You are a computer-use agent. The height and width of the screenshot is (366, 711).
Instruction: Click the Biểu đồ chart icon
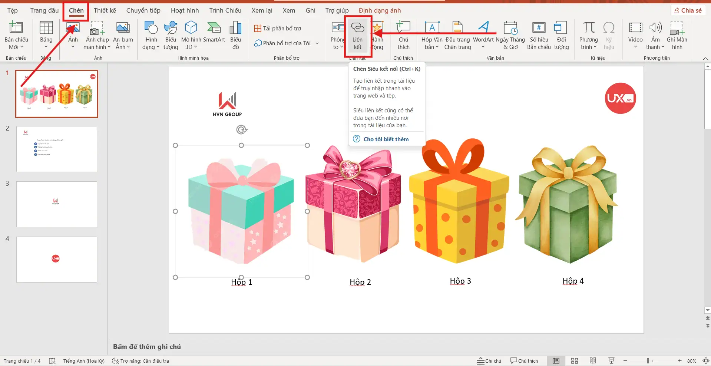coord(235,36)
